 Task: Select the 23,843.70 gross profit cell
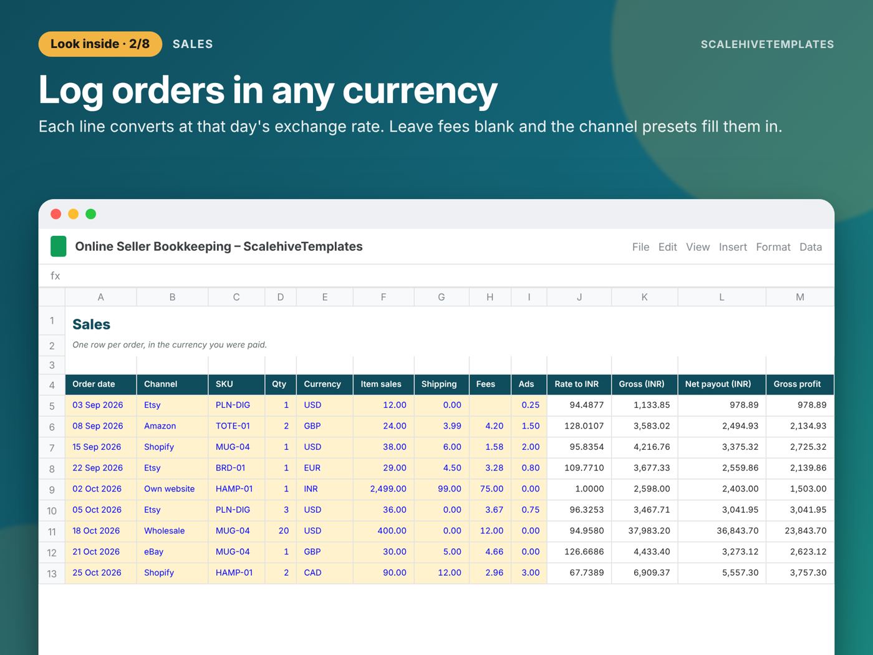[x=800, y=531]
